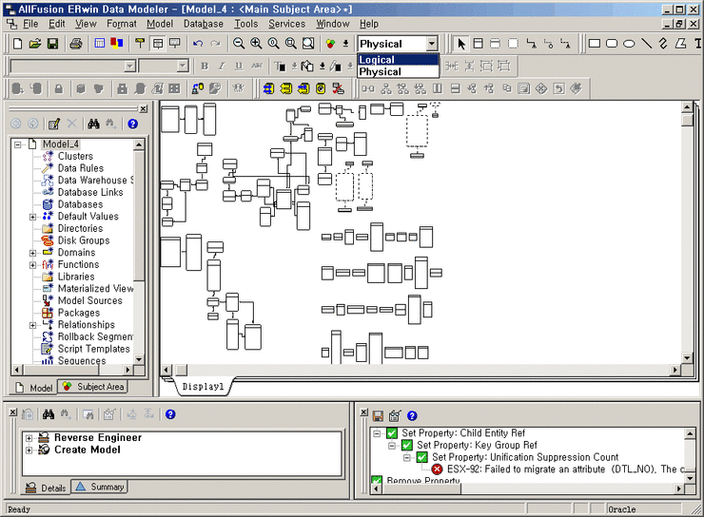Open the Database menu
This screenshot has width=704, height=517.
(x=203, y=24)
